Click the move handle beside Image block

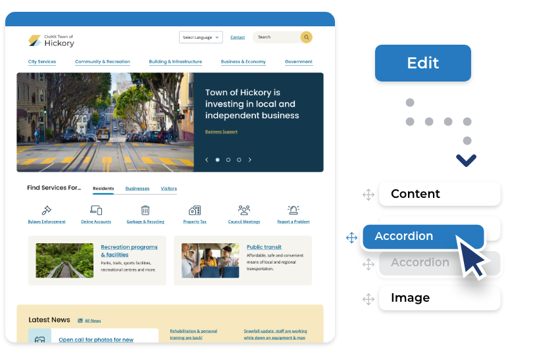pos(368,299)
